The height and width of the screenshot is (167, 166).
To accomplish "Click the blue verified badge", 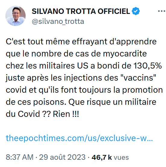I will point(136,11).
